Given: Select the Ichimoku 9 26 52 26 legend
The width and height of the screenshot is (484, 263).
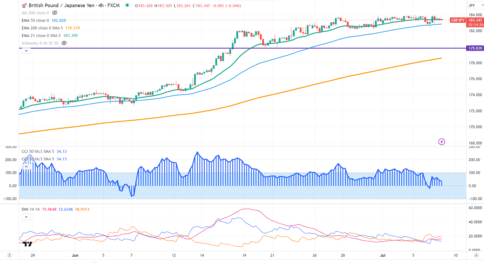Looking at the screenshot, I should (40, 43).
